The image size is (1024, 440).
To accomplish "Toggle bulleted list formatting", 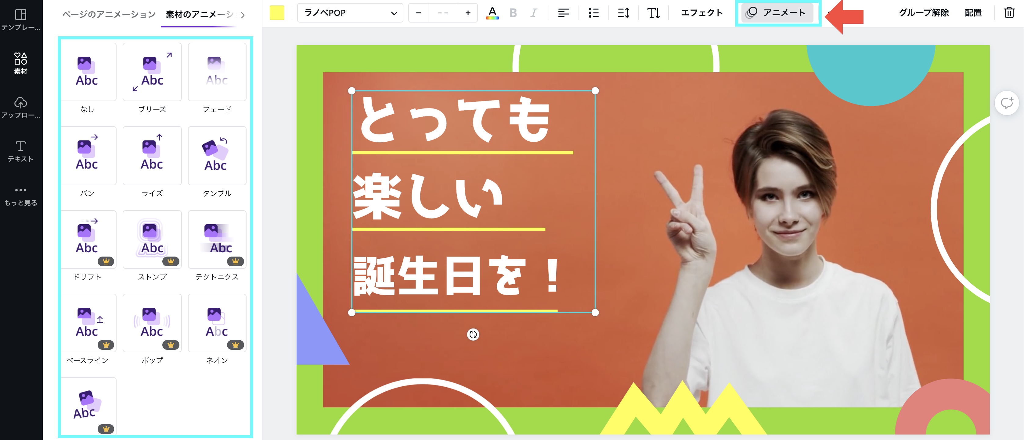I will 593,13.
